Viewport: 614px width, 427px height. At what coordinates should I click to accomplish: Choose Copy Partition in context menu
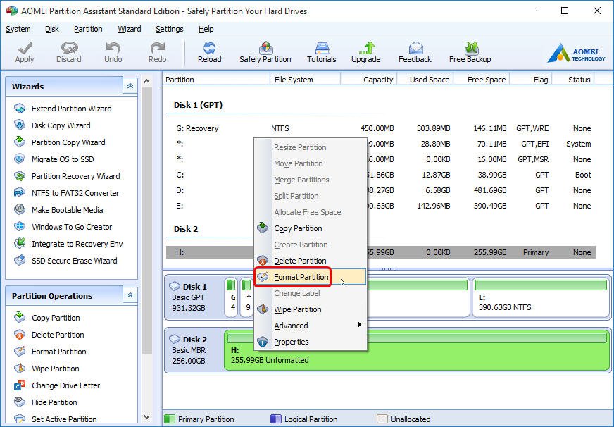point(310,228)
